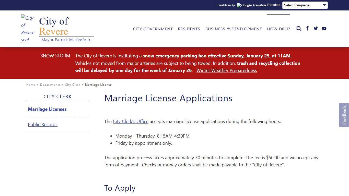Click the City of Revere header wordmark
The width and height of the screenshot is (349, 196).
click(54, 26)
